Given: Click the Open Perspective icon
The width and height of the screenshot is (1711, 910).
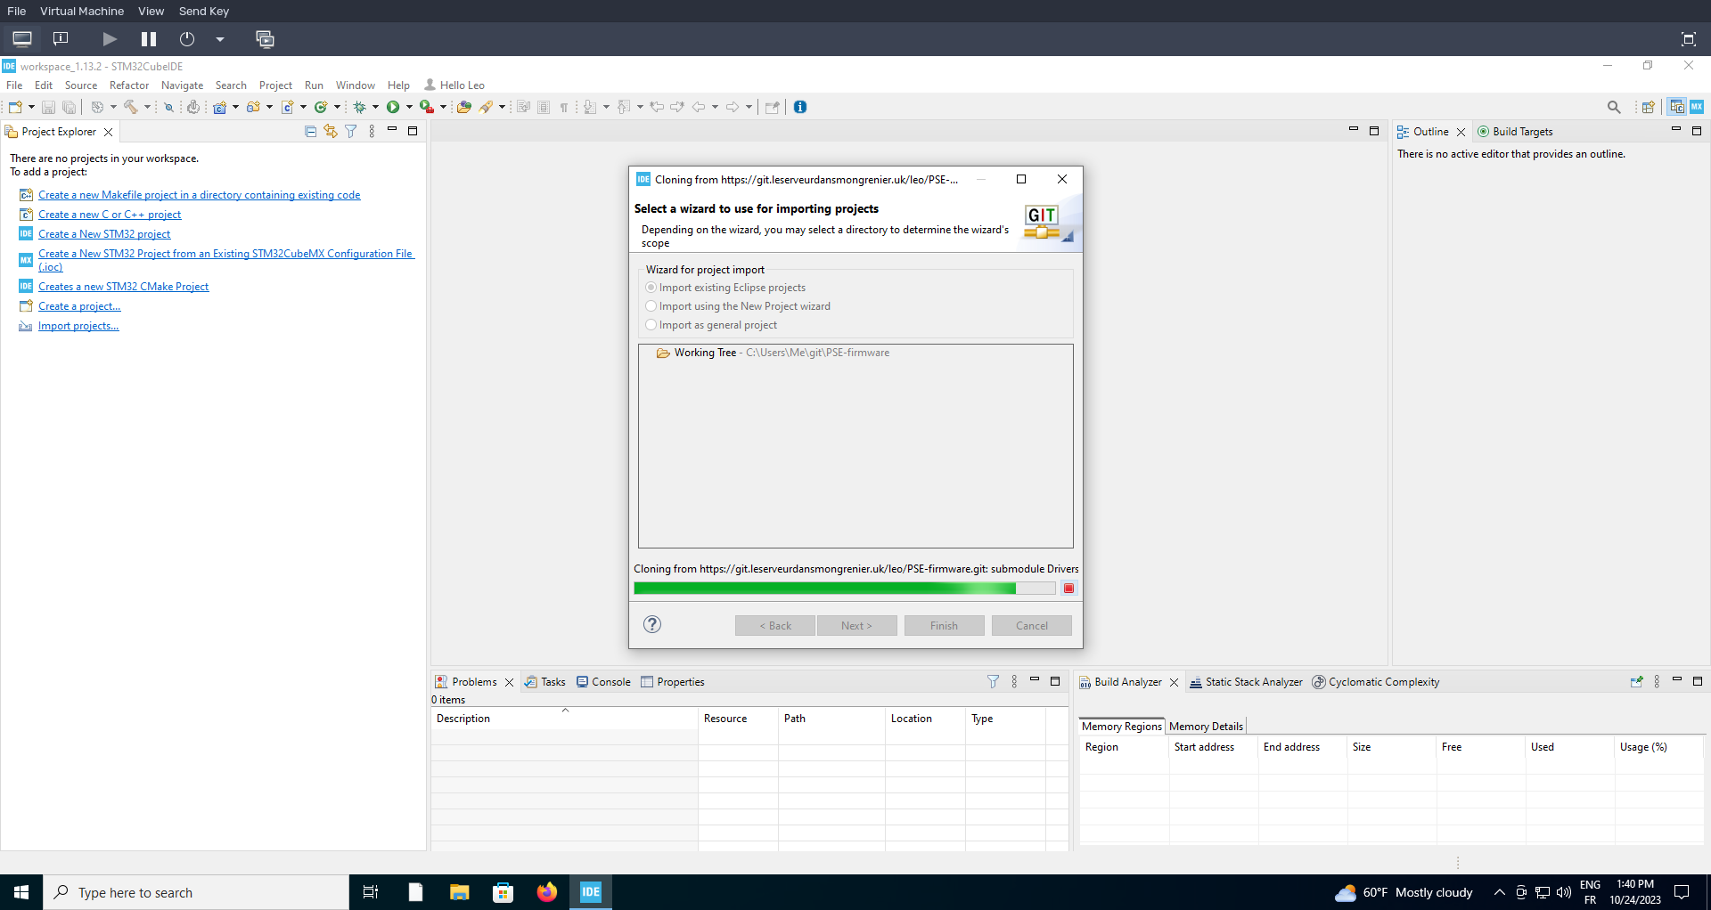Looking at the screenshot, I should (x=1649, y=107).
